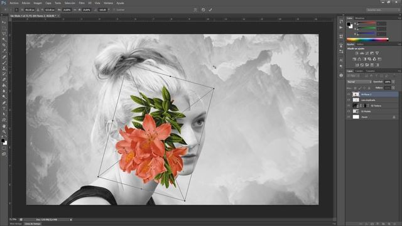Select the Dodge tool
Screen dimensions: 402x226
point(4,97)
